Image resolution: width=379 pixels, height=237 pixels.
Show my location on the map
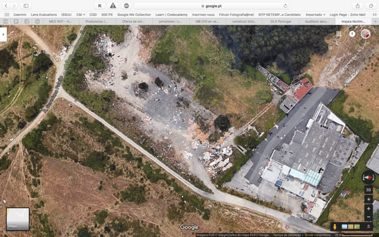click(x=368, y=200)
